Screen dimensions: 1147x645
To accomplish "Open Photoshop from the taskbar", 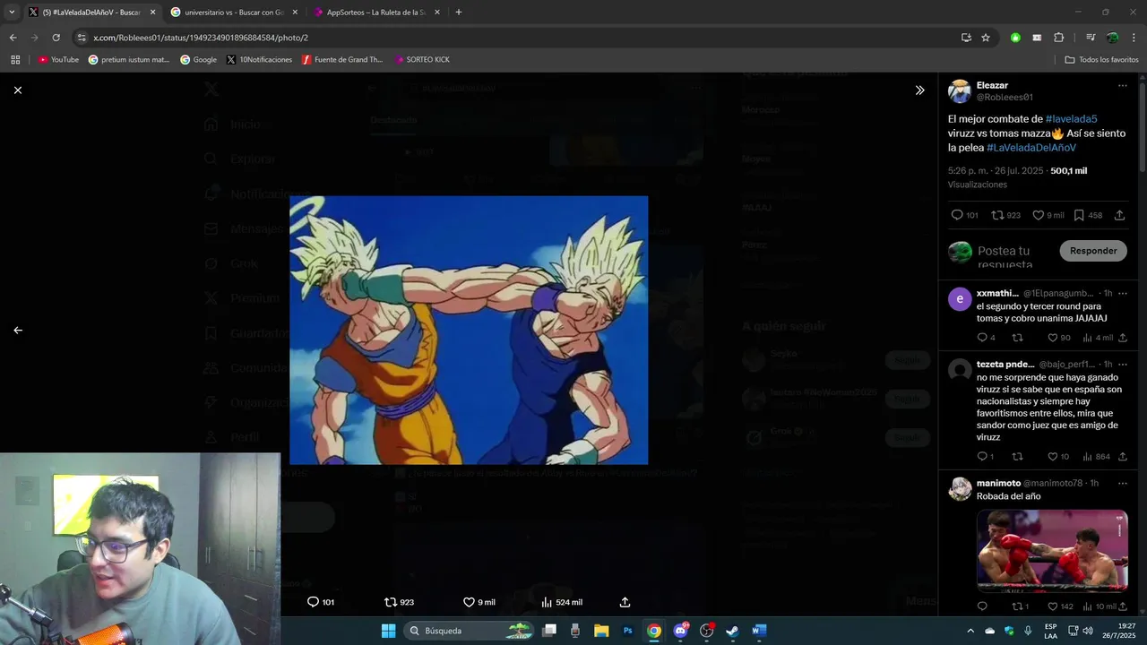I will [x=627, y=631].
